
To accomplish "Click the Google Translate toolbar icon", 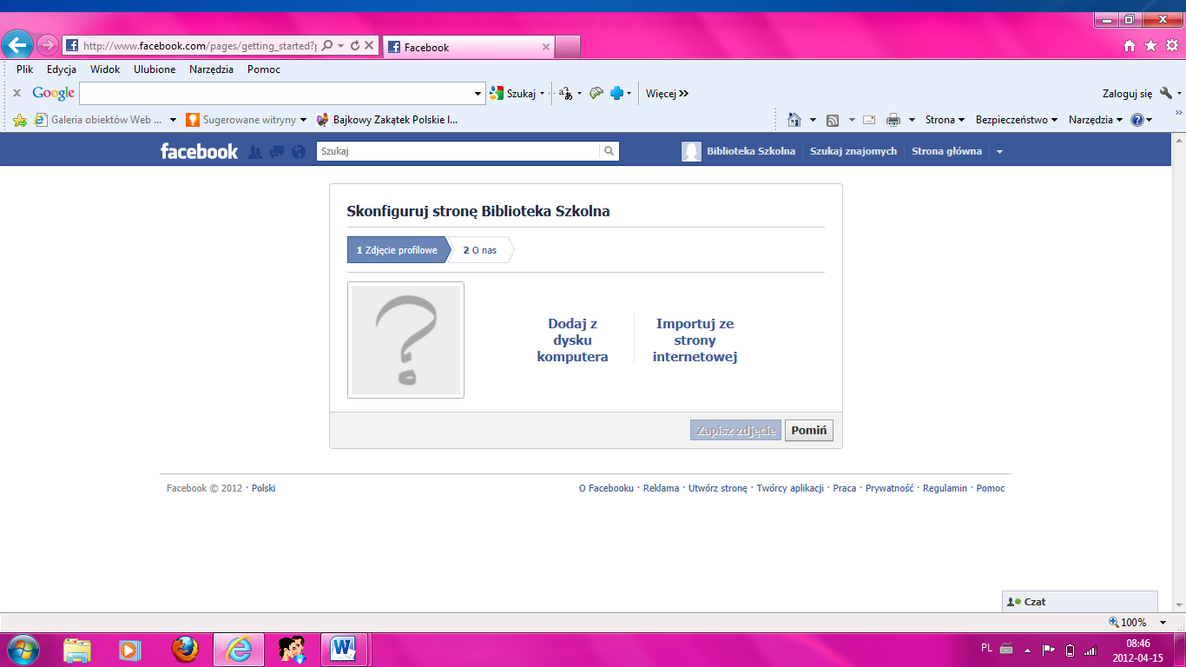I will (x=565, y=93).
